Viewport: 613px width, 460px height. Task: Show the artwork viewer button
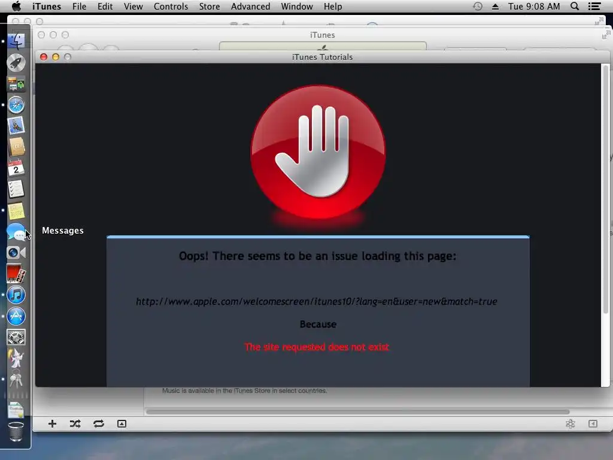click(122, 423)
